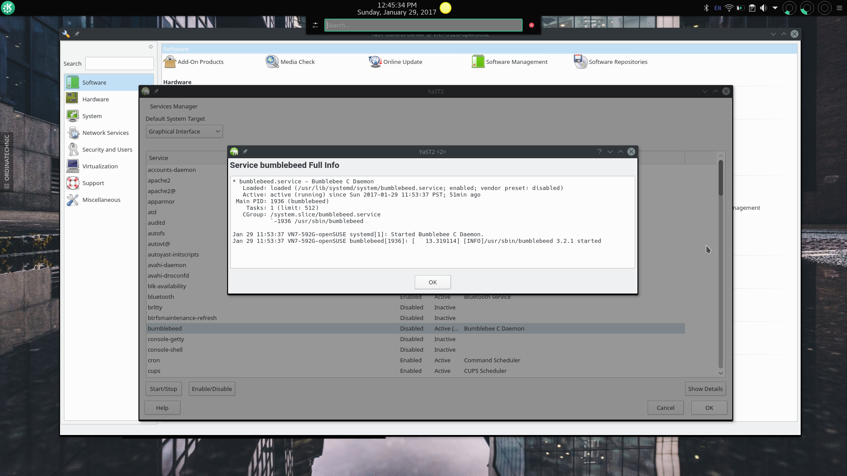The height and width of the screenshot is (476, 847).
Task: Click scroll-down arrow of services list
Action: [721, 373]
